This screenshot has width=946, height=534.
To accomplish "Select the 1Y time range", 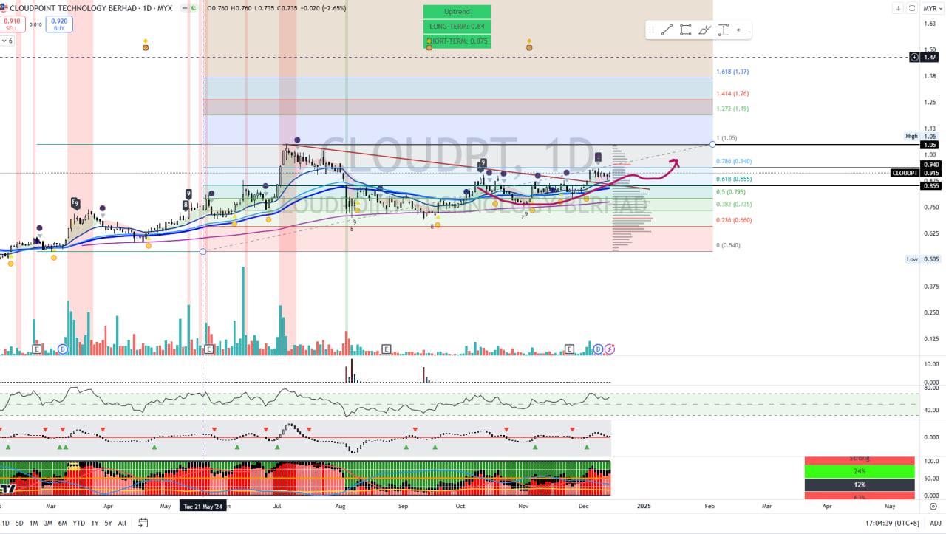I will click(x=95, y=523).
